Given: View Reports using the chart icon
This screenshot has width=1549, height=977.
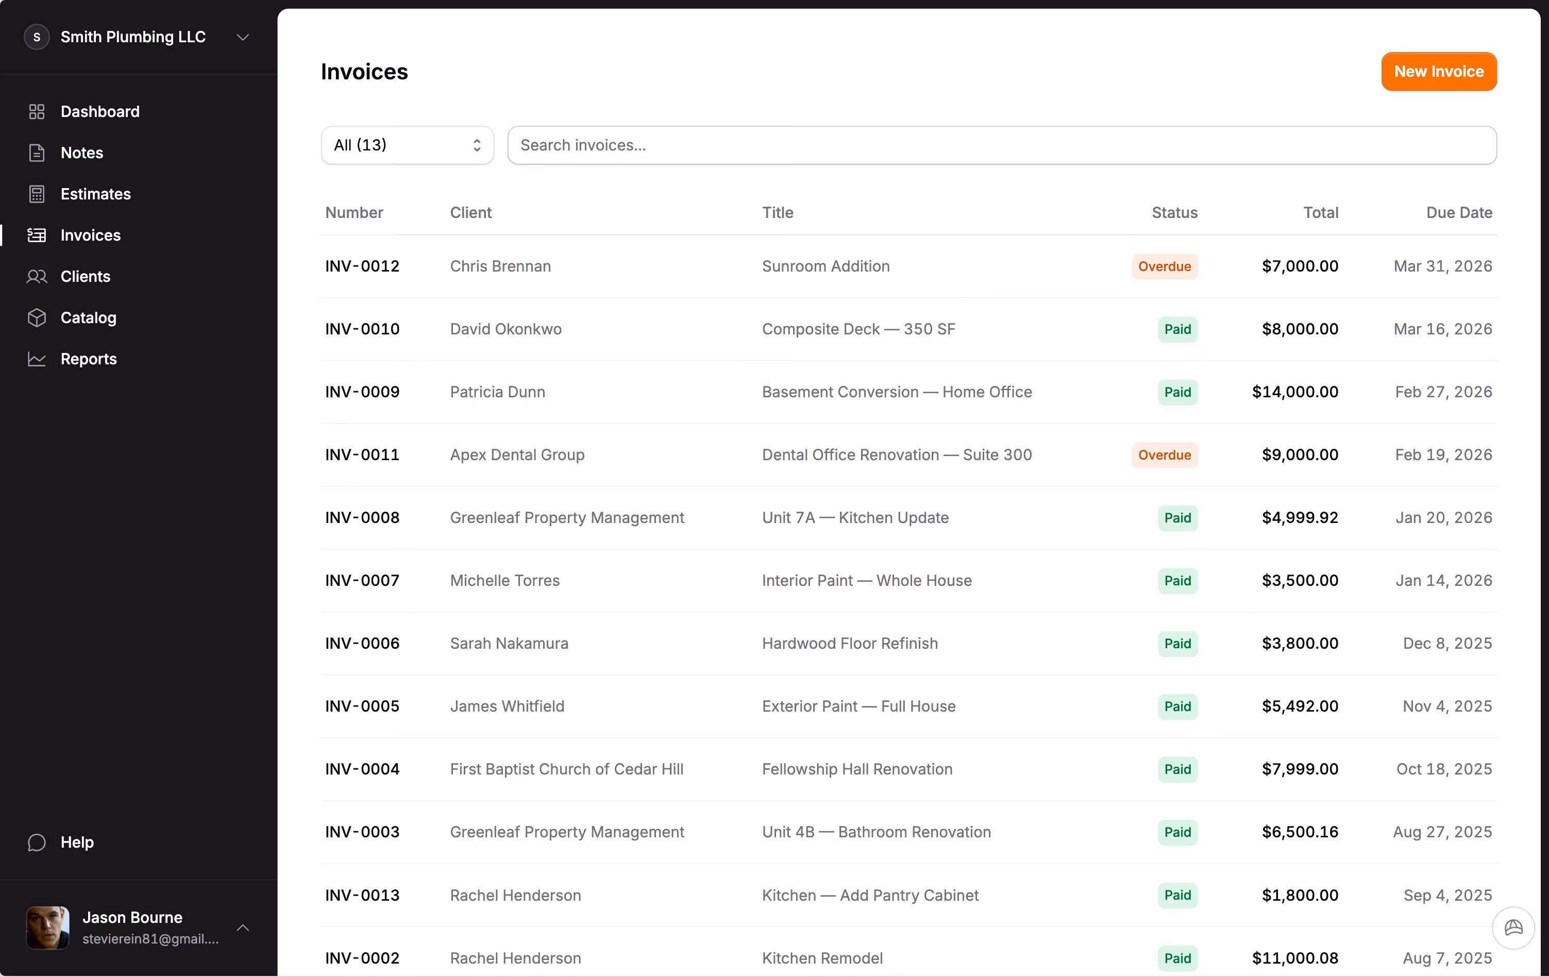Looking at the screenshot, I should pos(37,358).
